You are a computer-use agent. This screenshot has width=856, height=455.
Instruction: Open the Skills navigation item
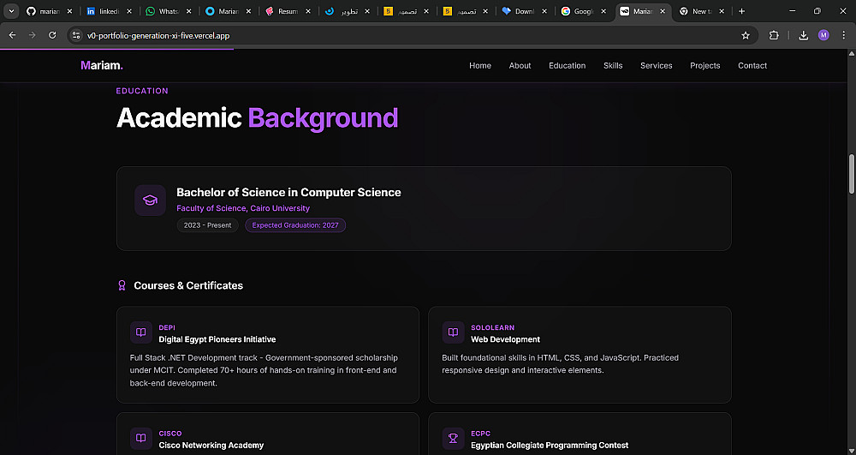point(613,66)
